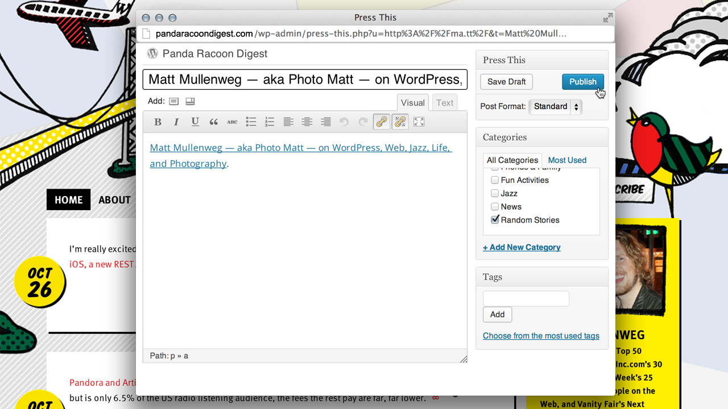This screenshot has width=728, height=409.
Task: Check the Jazz category
Action: (x=495, y=193)
